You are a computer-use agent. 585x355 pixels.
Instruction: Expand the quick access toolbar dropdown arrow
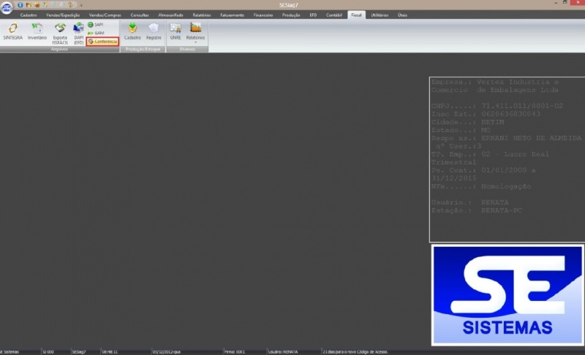tap(81, 5)
